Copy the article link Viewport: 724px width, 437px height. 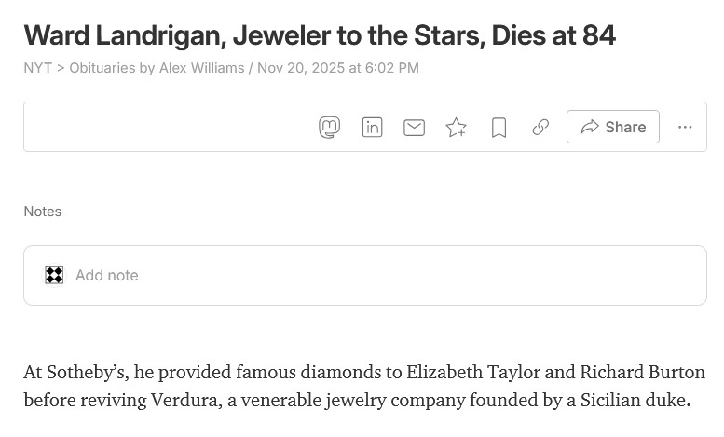pos(540,127)
